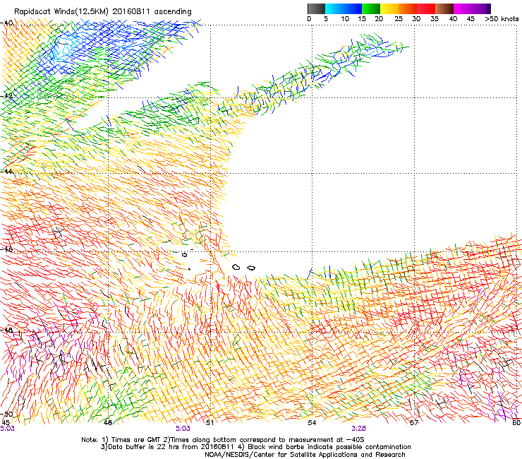Click the brown 35–40 knots legend band
Screen dimensions: 522x459
point(444,8)
